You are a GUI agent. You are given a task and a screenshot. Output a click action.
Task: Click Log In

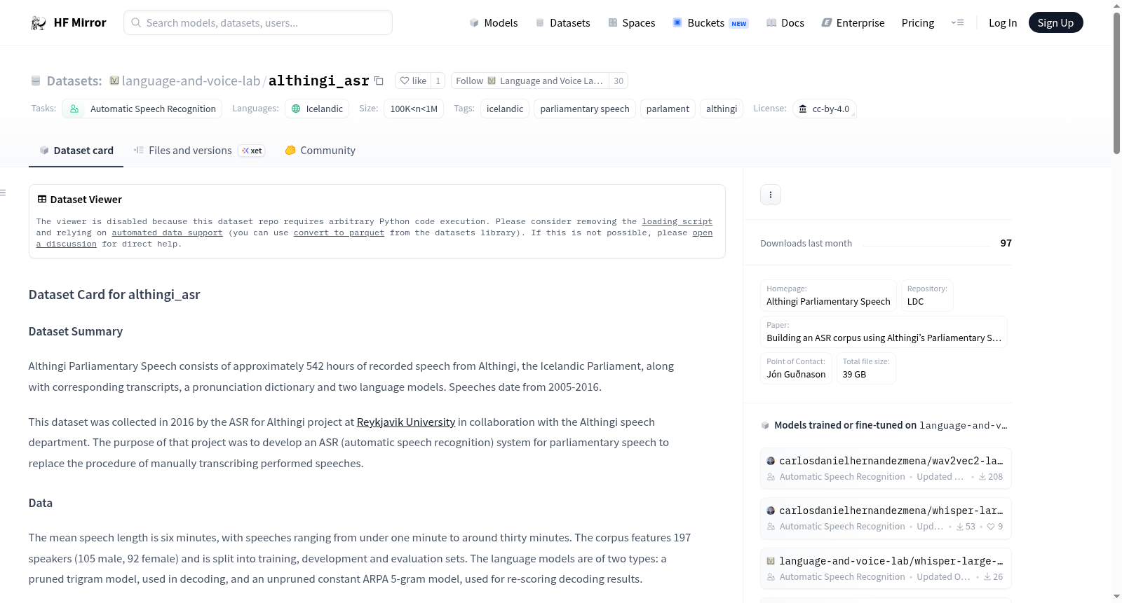click(1003, 23)
